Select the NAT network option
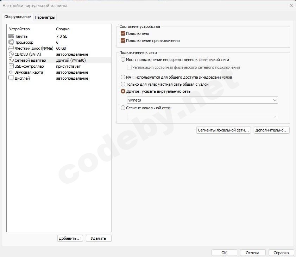Screen dimensions: 296x257 123,77
